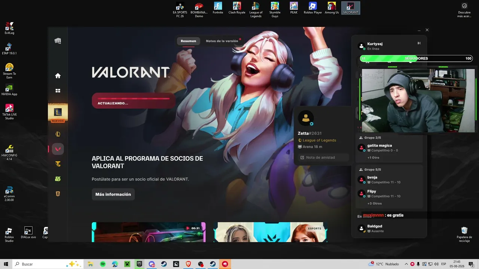Show hidden system tray icons
Viewport: 479px width, 269px height.
tap(406, 264)
